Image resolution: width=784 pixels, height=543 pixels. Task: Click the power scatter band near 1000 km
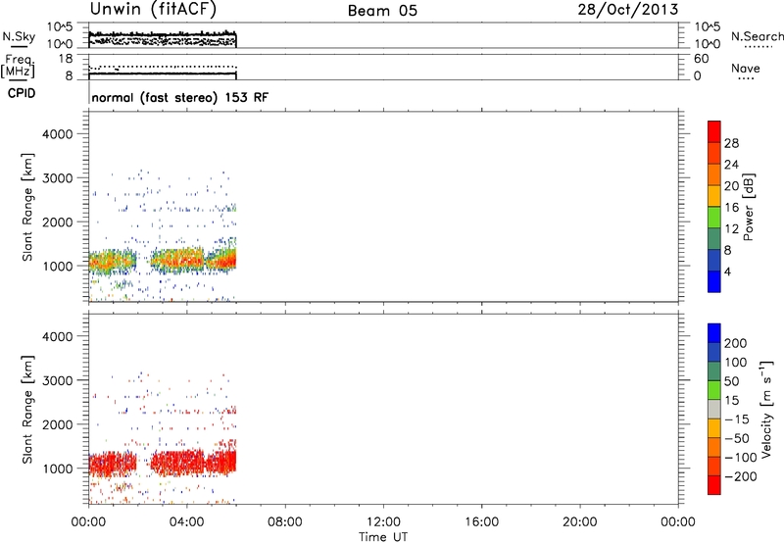163,261
